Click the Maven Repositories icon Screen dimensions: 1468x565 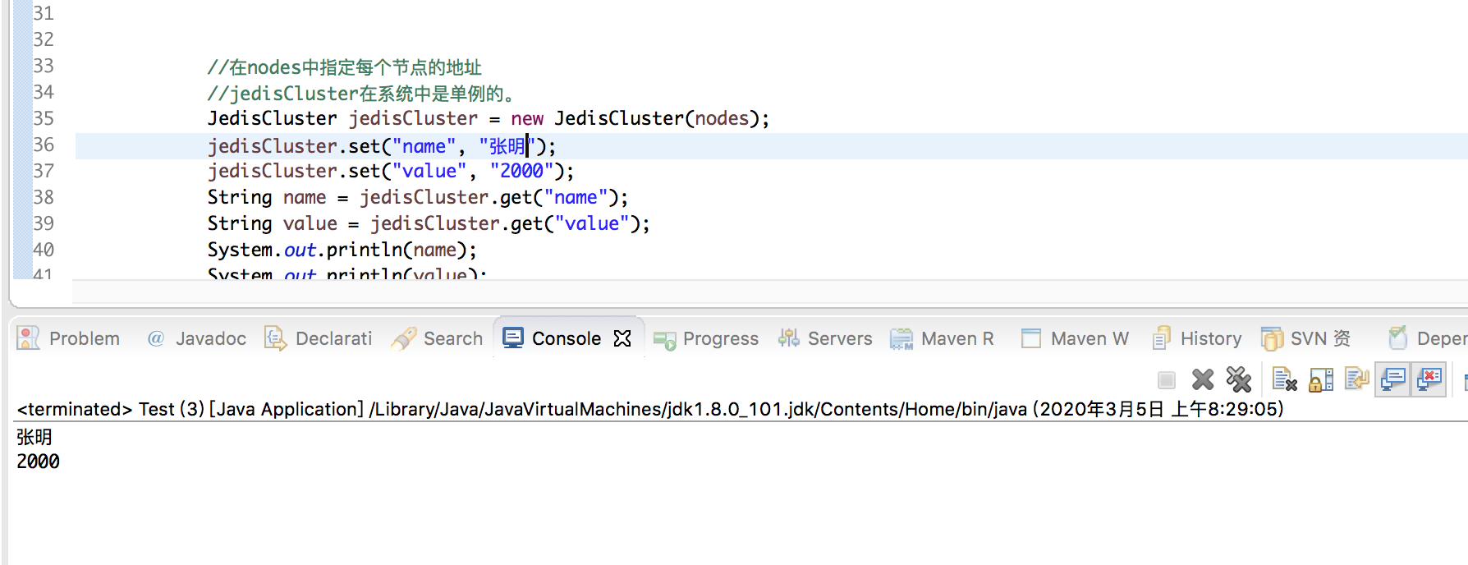point(901,339)
